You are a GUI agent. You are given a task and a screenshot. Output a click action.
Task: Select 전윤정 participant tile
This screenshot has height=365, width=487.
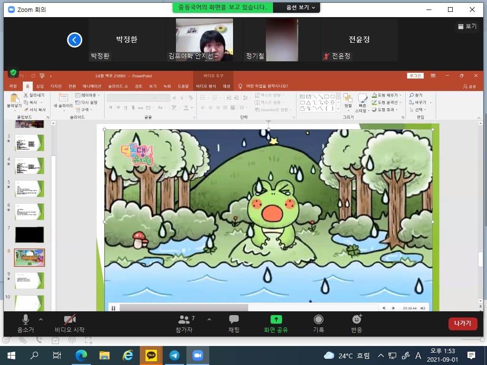359,40
